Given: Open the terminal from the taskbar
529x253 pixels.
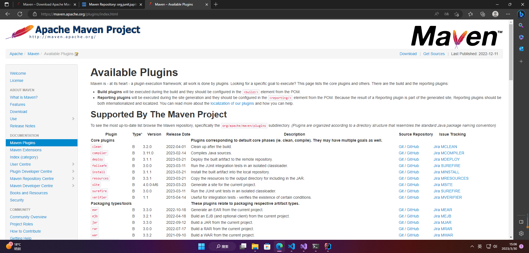Looking at the screenshot, I should tap(316, 246).
